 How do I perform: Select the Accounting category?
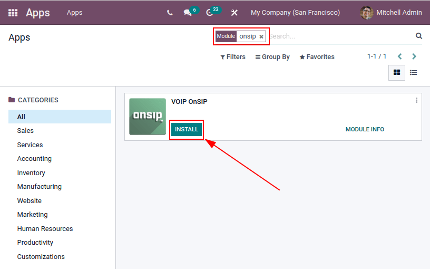(x=34, y=159)
